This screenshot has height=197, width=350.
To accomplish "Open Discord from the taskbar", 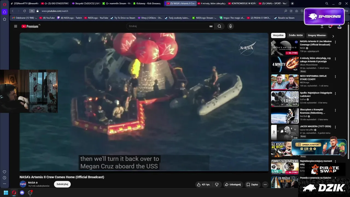I will (22, 193).
